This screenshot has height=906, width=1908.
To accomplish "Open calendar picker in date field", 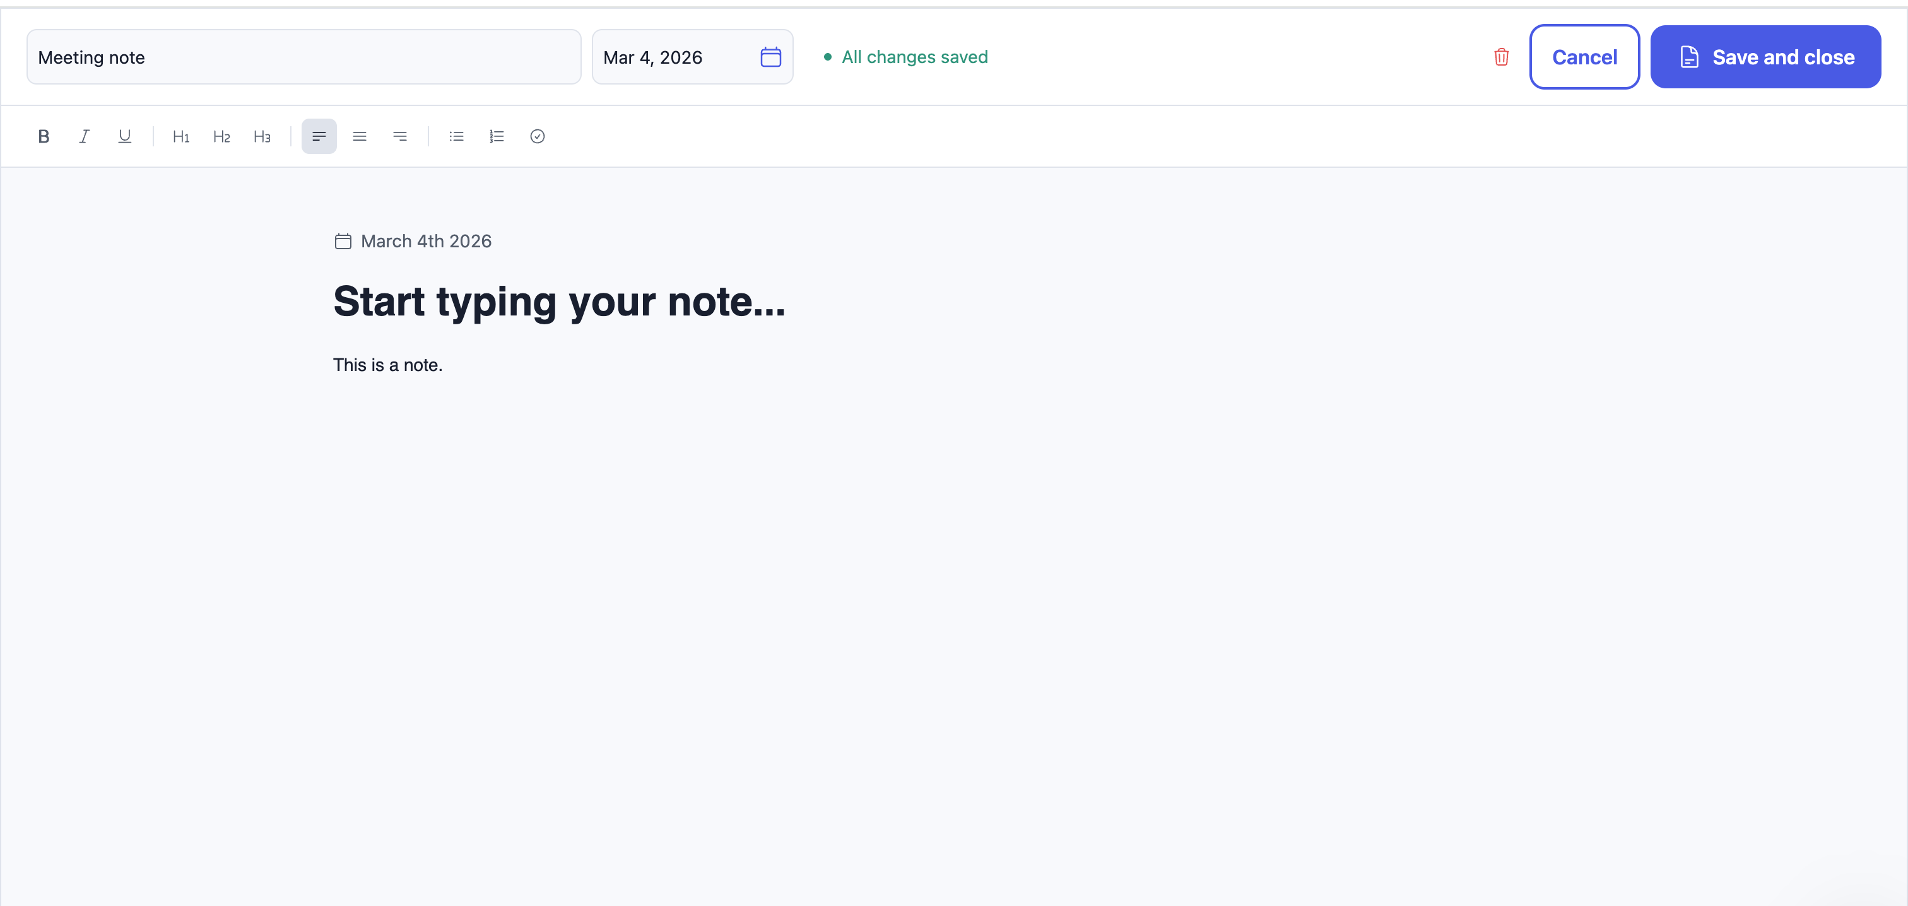I will point(770,57).
